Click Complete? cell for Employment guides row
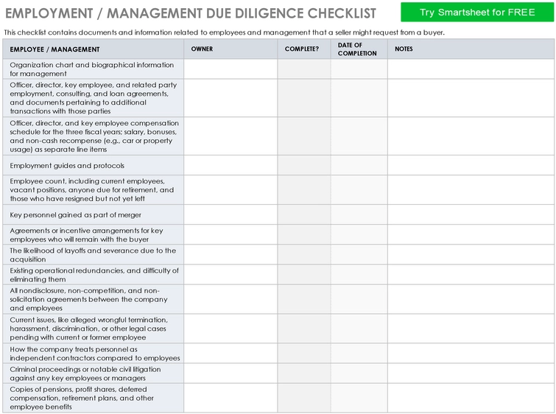The height and width of the screenshot is (414, 556). point(304,165)
